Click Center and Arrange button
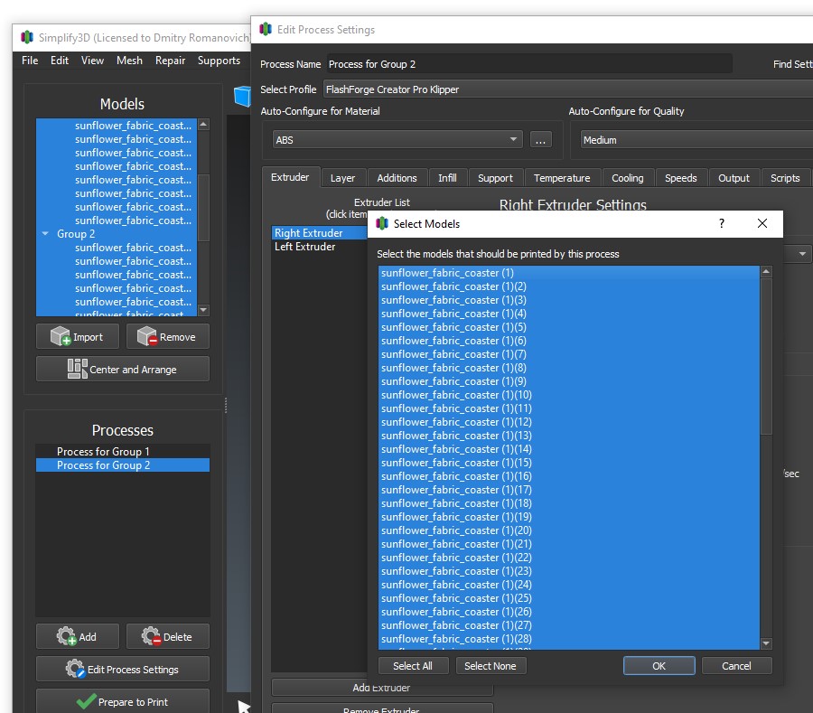 [123, 370]
